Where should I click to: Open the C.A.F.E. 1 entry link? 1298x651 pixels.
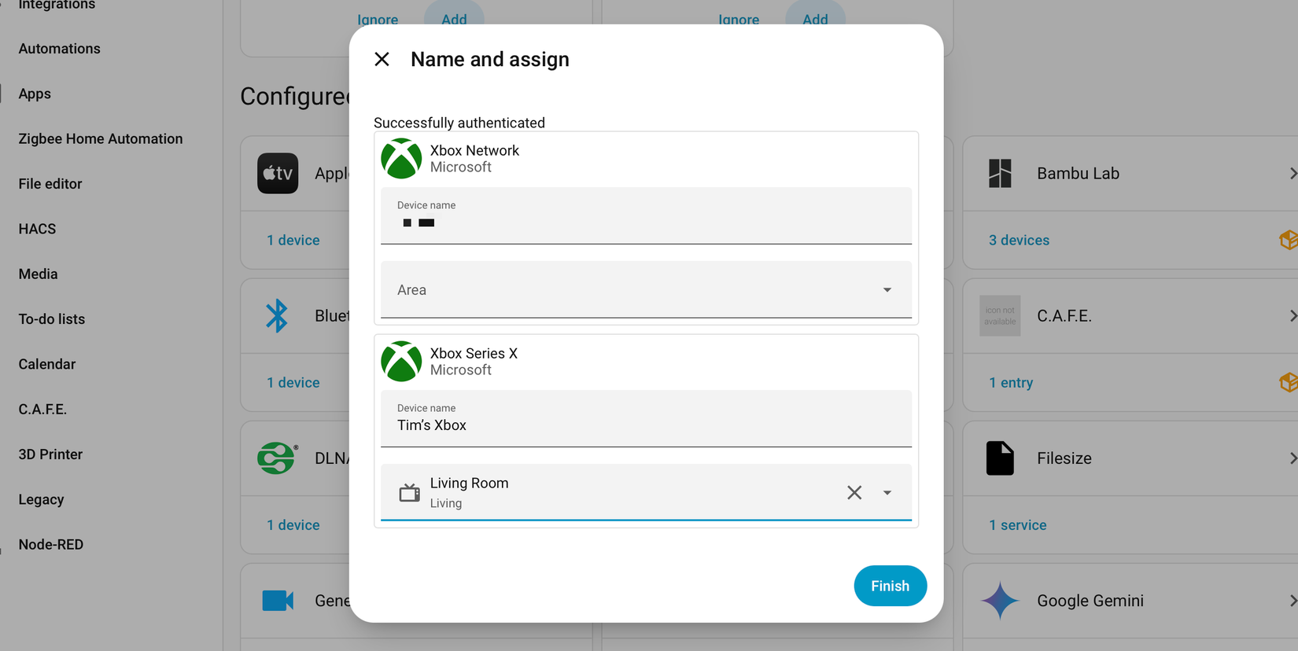1011,383
